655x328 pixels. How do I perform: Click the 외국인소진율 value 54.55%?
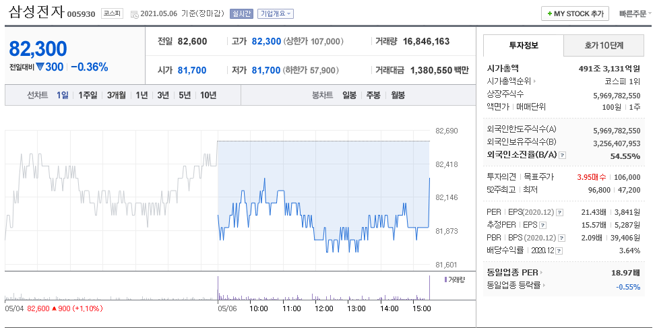pos(625,156)
